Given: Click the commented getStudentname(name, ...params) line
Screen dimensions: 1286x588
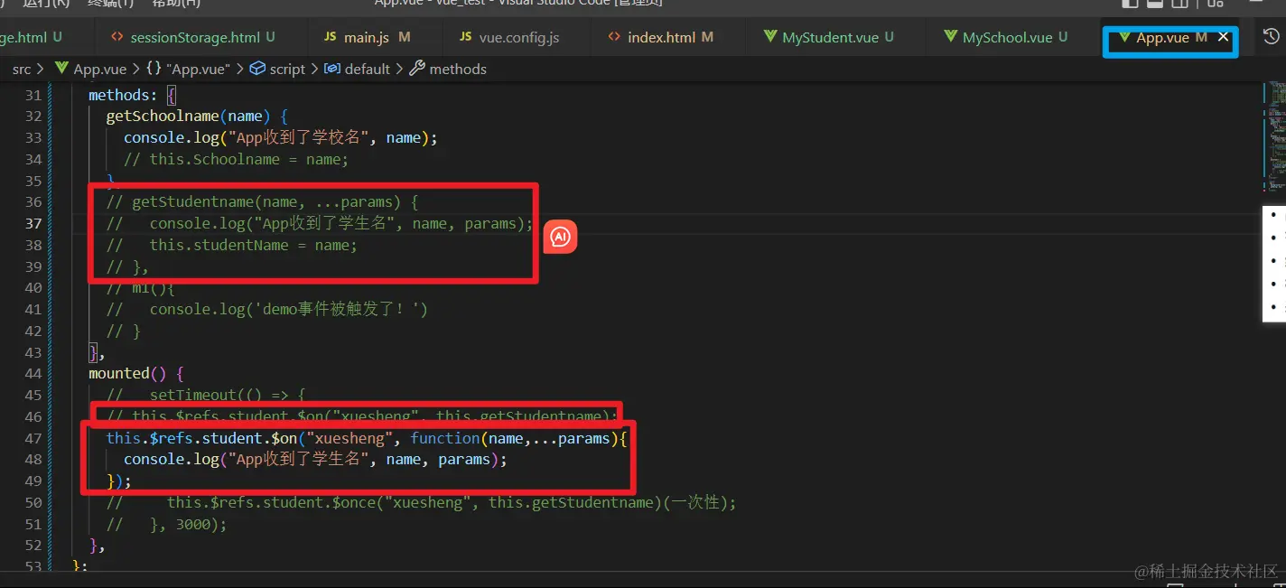Looking at the screenshot, I should (x=263, y=201).
